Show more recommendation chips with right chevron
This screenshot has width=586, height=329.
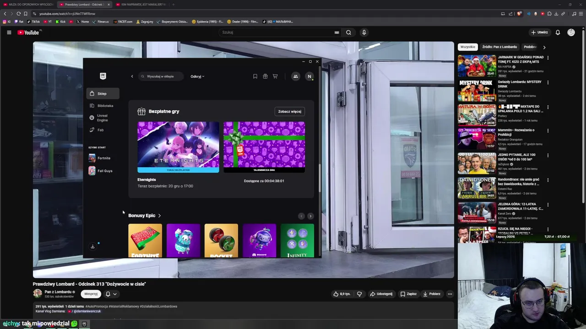[544, 47]
